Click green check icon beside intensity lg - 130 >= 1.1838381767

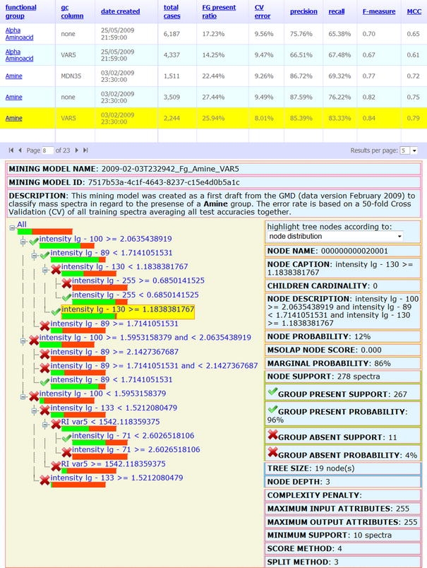[x=56, y=312]
